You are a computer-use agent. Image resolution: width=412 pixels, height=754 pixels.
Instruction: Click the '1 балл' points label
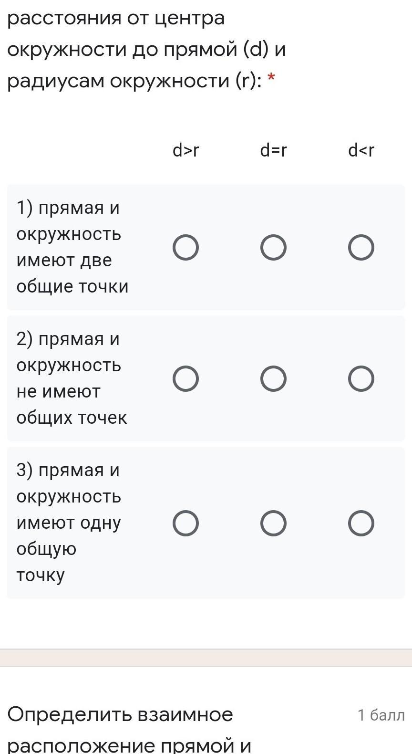point(381,715)
